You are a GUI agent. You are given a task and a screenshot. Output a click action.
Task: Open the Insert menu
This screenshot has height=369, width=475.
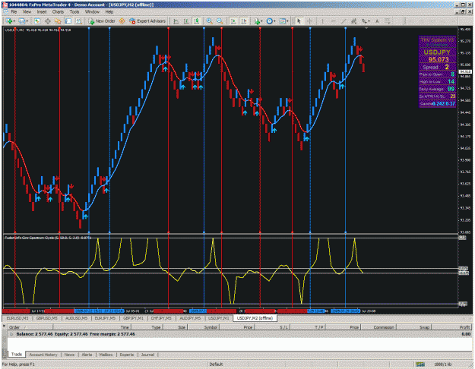pyautogui.click(x=42, y=12)
